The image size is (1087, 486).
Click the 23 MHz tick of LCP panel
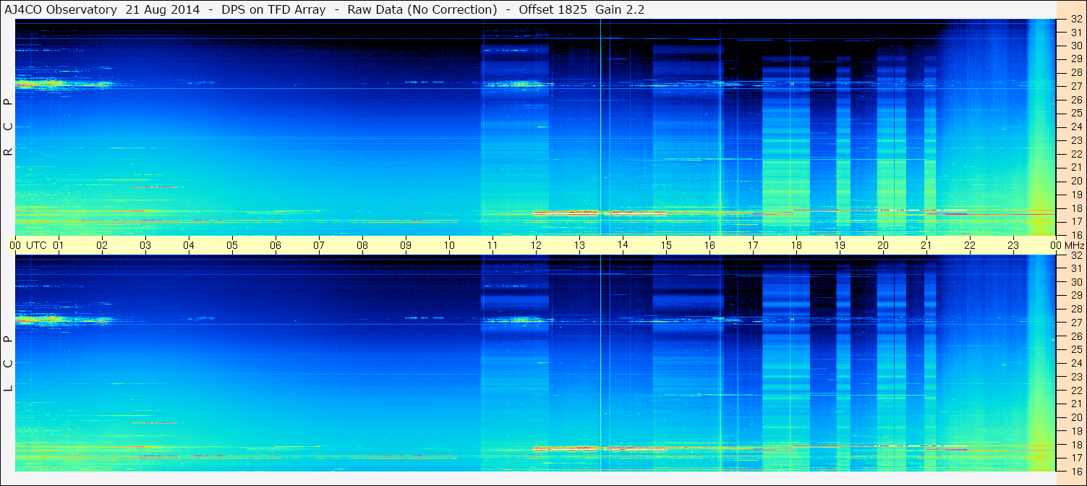[1076, 377]
